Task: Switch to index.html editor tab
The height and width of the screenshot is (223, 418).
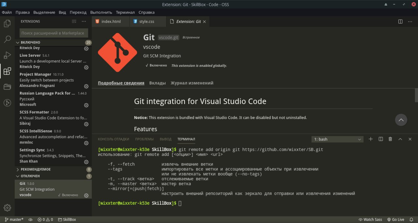Action: point(111,22)
